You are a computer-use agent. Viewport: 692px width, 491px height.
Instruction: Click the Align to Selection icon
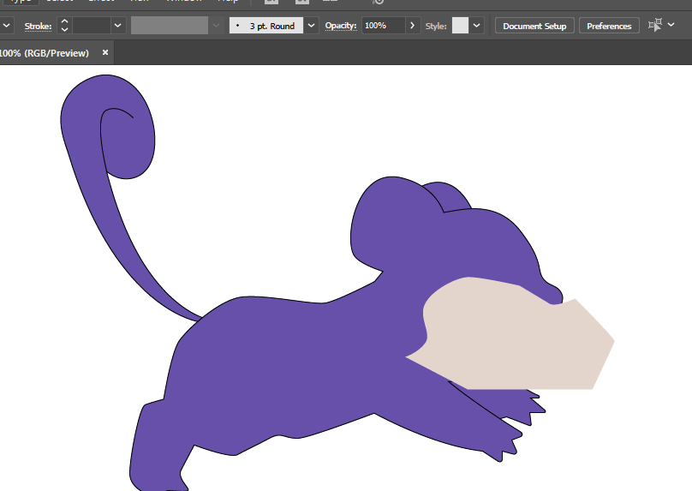(655, 25)
